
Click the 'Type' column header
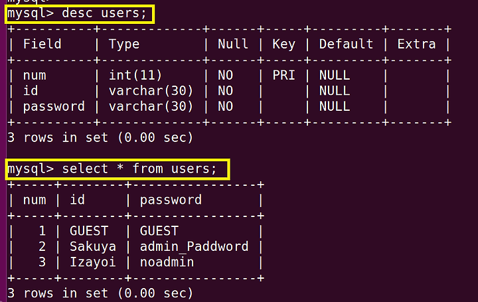[124, 44]
